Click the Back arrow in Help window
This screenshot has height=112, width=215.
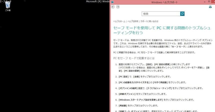113,7
